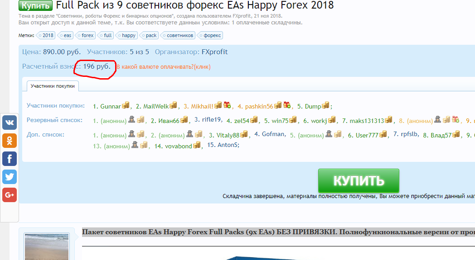Open participant pashkin56's profile

coord(259,106)
